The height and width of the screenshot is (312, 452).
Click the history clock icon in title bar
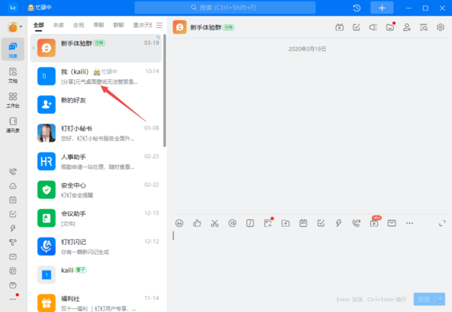tap(356, 8)
